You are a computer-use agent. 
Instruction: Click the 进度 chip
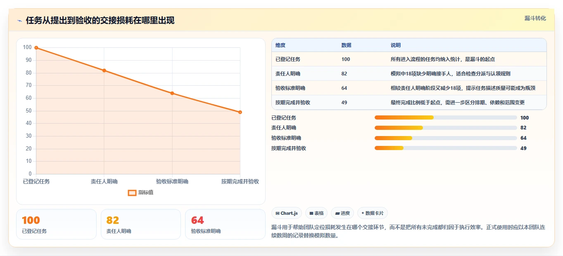(x=342, y=213)
